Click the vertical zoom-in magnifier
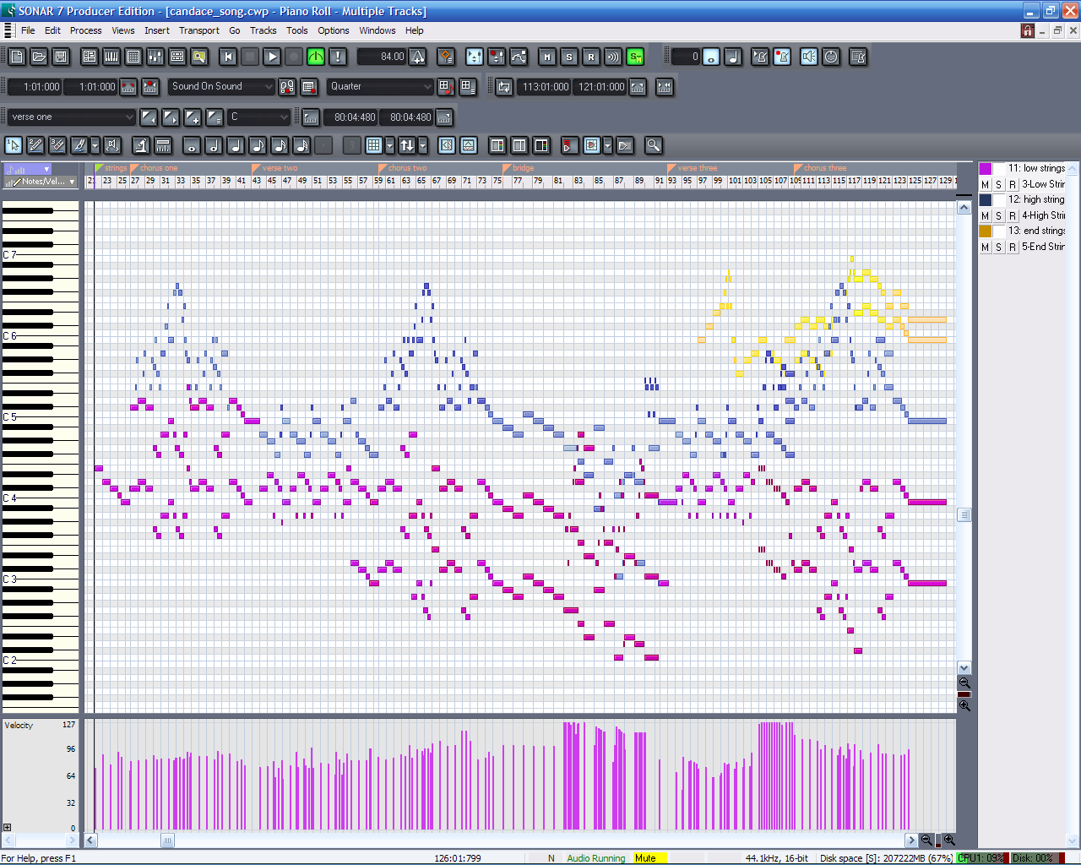This screenshot has width=1081, height=865. 964,705
